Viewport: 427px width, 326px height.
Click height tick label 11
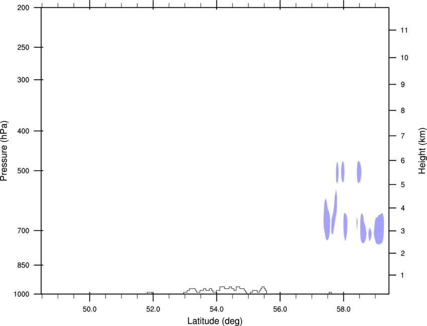pos(404,30)
